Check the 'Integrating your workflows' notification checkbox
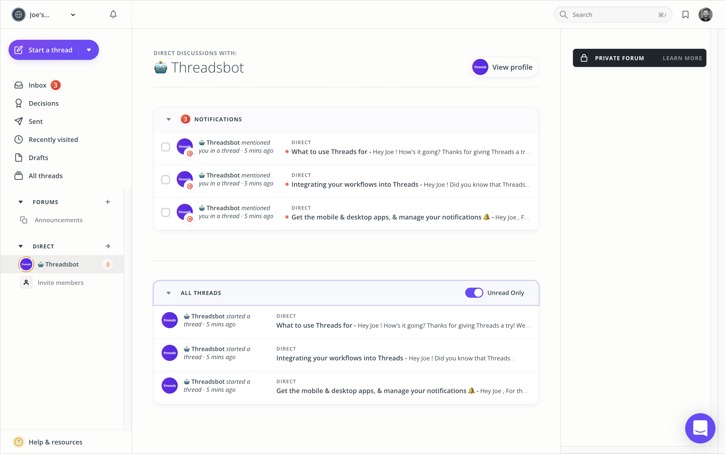 tap(165, 180)
